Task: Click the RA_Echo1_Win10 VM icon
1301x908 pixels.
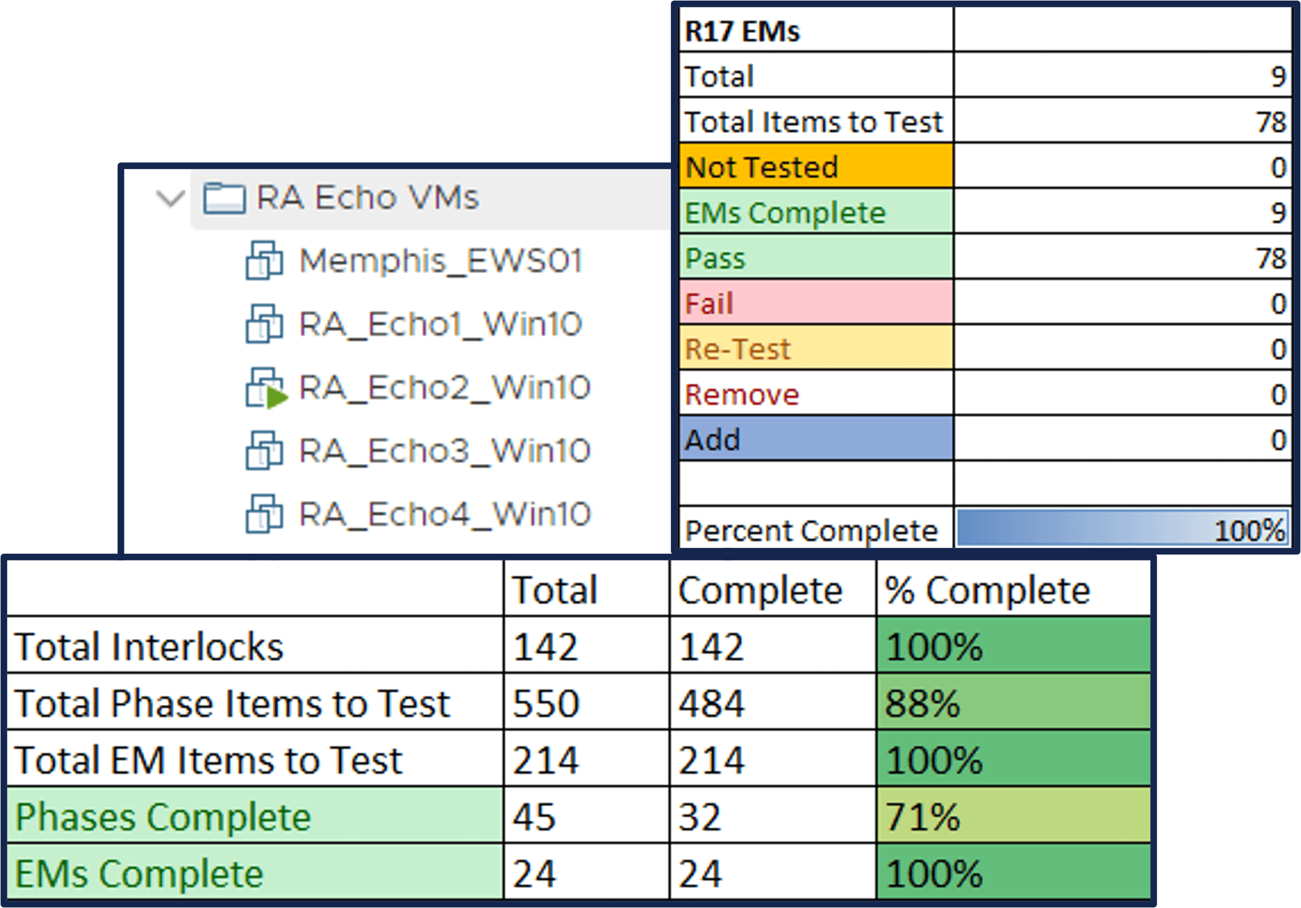Action: click(x=264, y=324)
